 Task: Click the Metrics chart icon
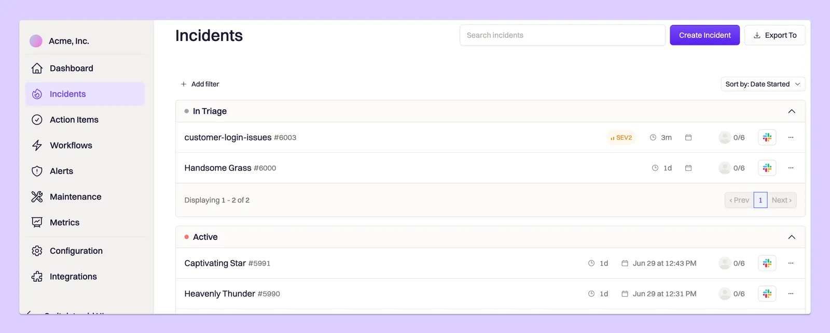[x=37, y=223]
